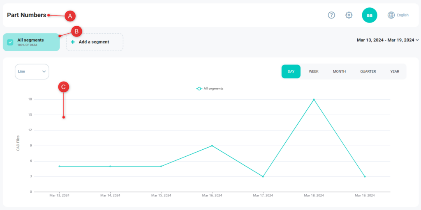The height and width of the screenshot is (210, 421).
Task: Click the globe language icon
Action: [x=391, y=15]
